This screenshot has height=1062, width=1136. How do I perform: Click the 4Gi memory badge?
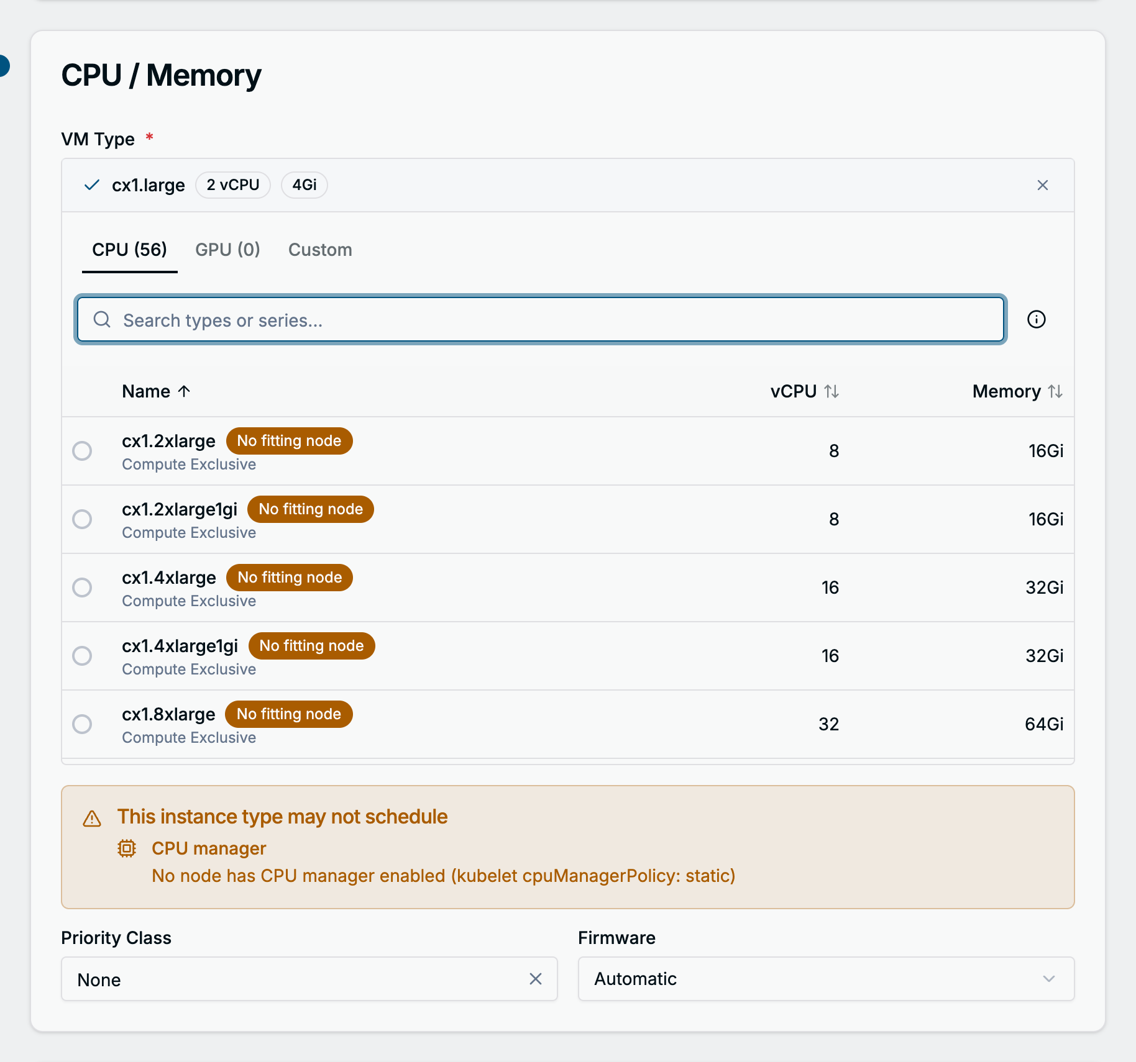coord(305,185)
